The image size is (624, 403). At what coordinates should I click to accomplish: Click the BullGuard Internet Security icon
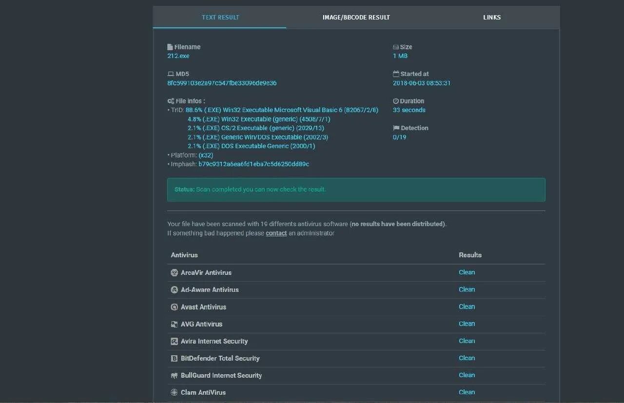coord(174,376)
